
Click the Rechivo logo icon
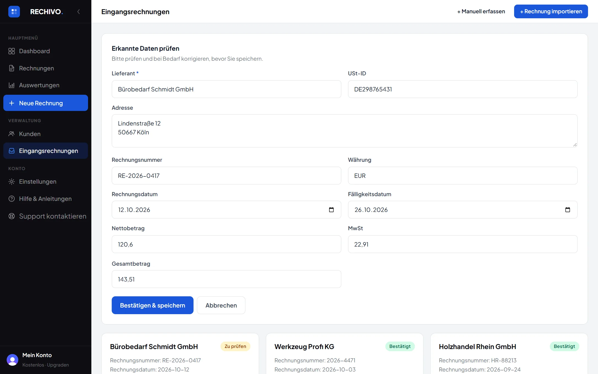pos(14,12)
